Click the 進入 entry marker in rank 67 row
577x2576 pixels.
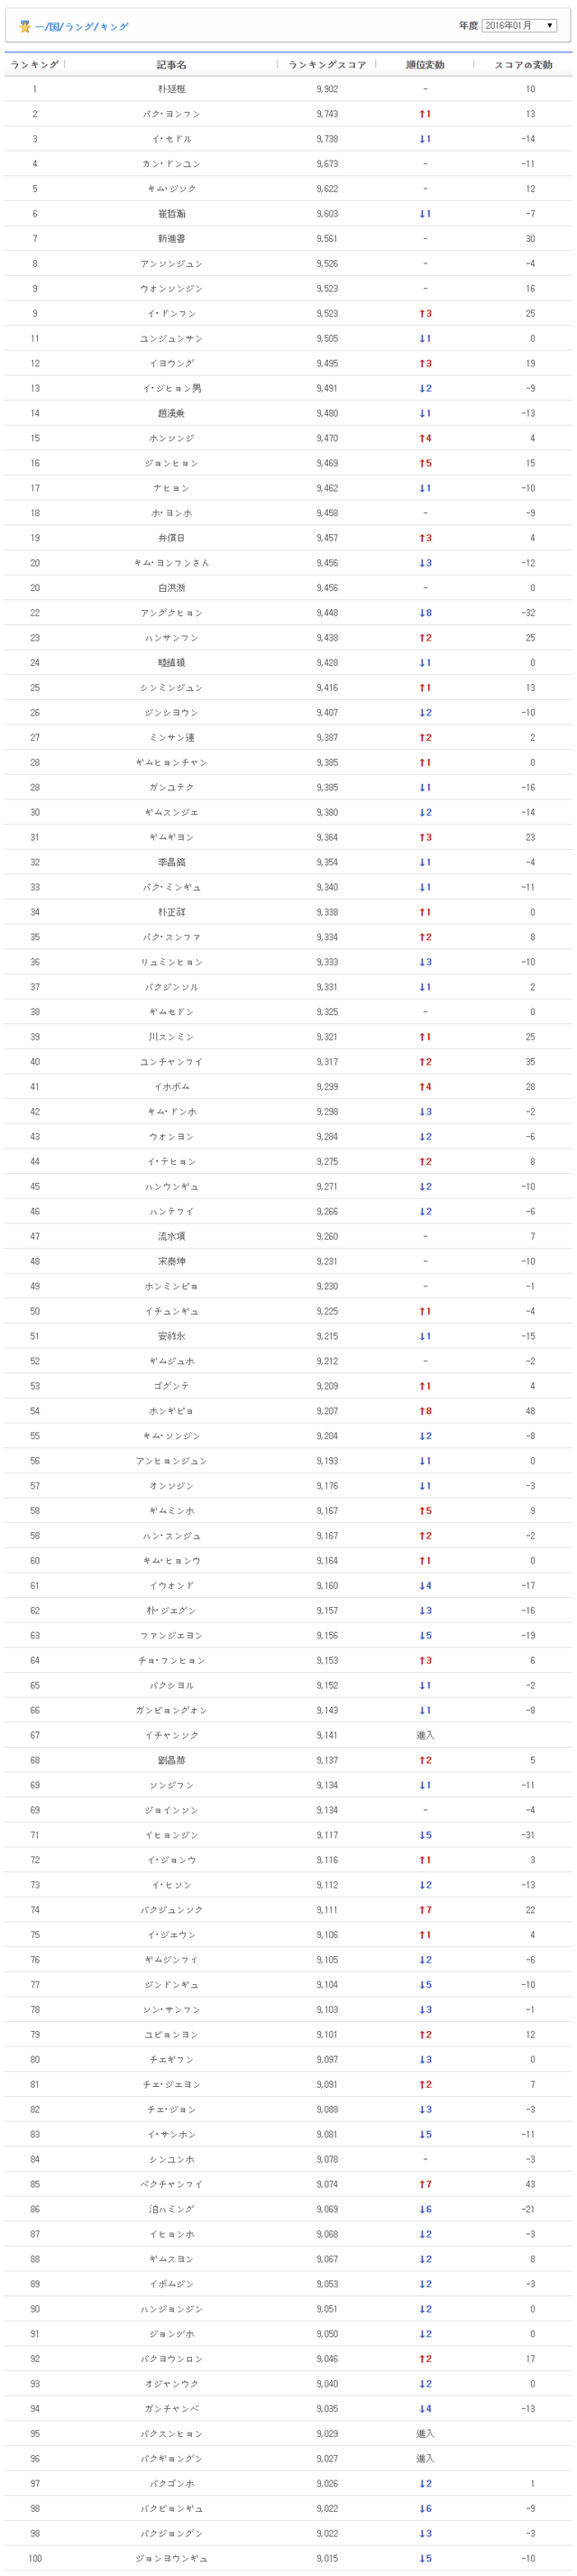point(425,1735)
